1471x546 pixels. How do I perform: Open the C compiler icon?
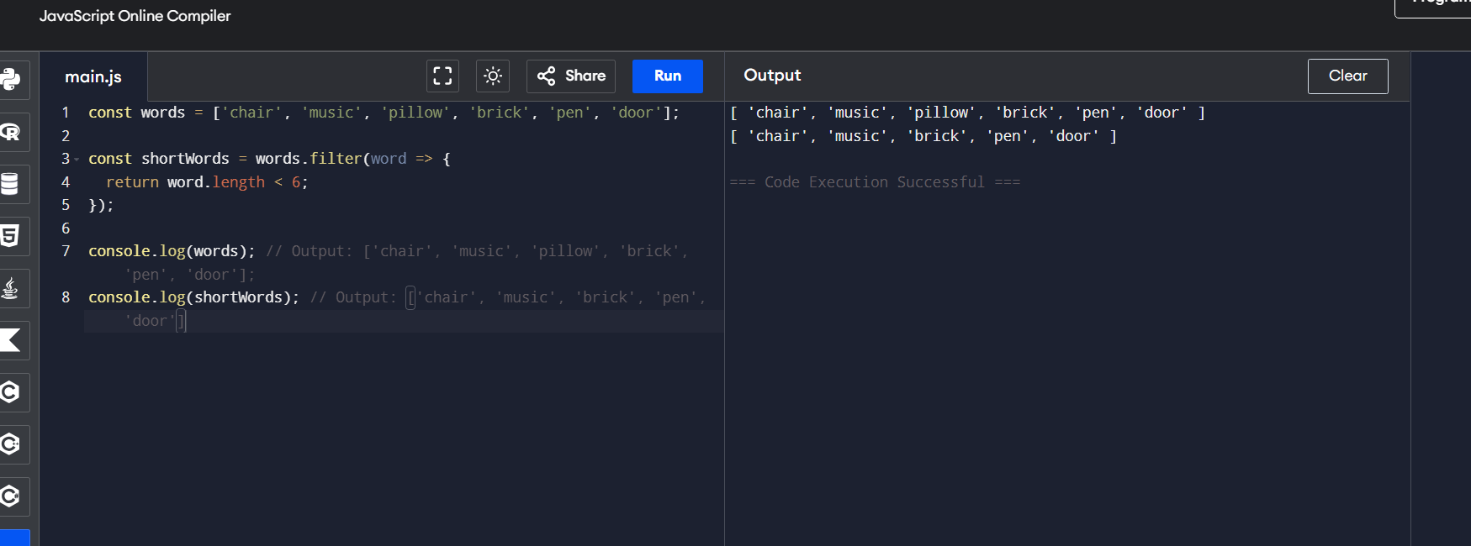(11, 392)
